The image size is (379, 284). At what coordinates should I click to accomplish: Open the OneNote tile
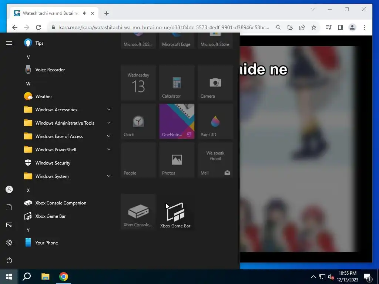tap(177, 121)
